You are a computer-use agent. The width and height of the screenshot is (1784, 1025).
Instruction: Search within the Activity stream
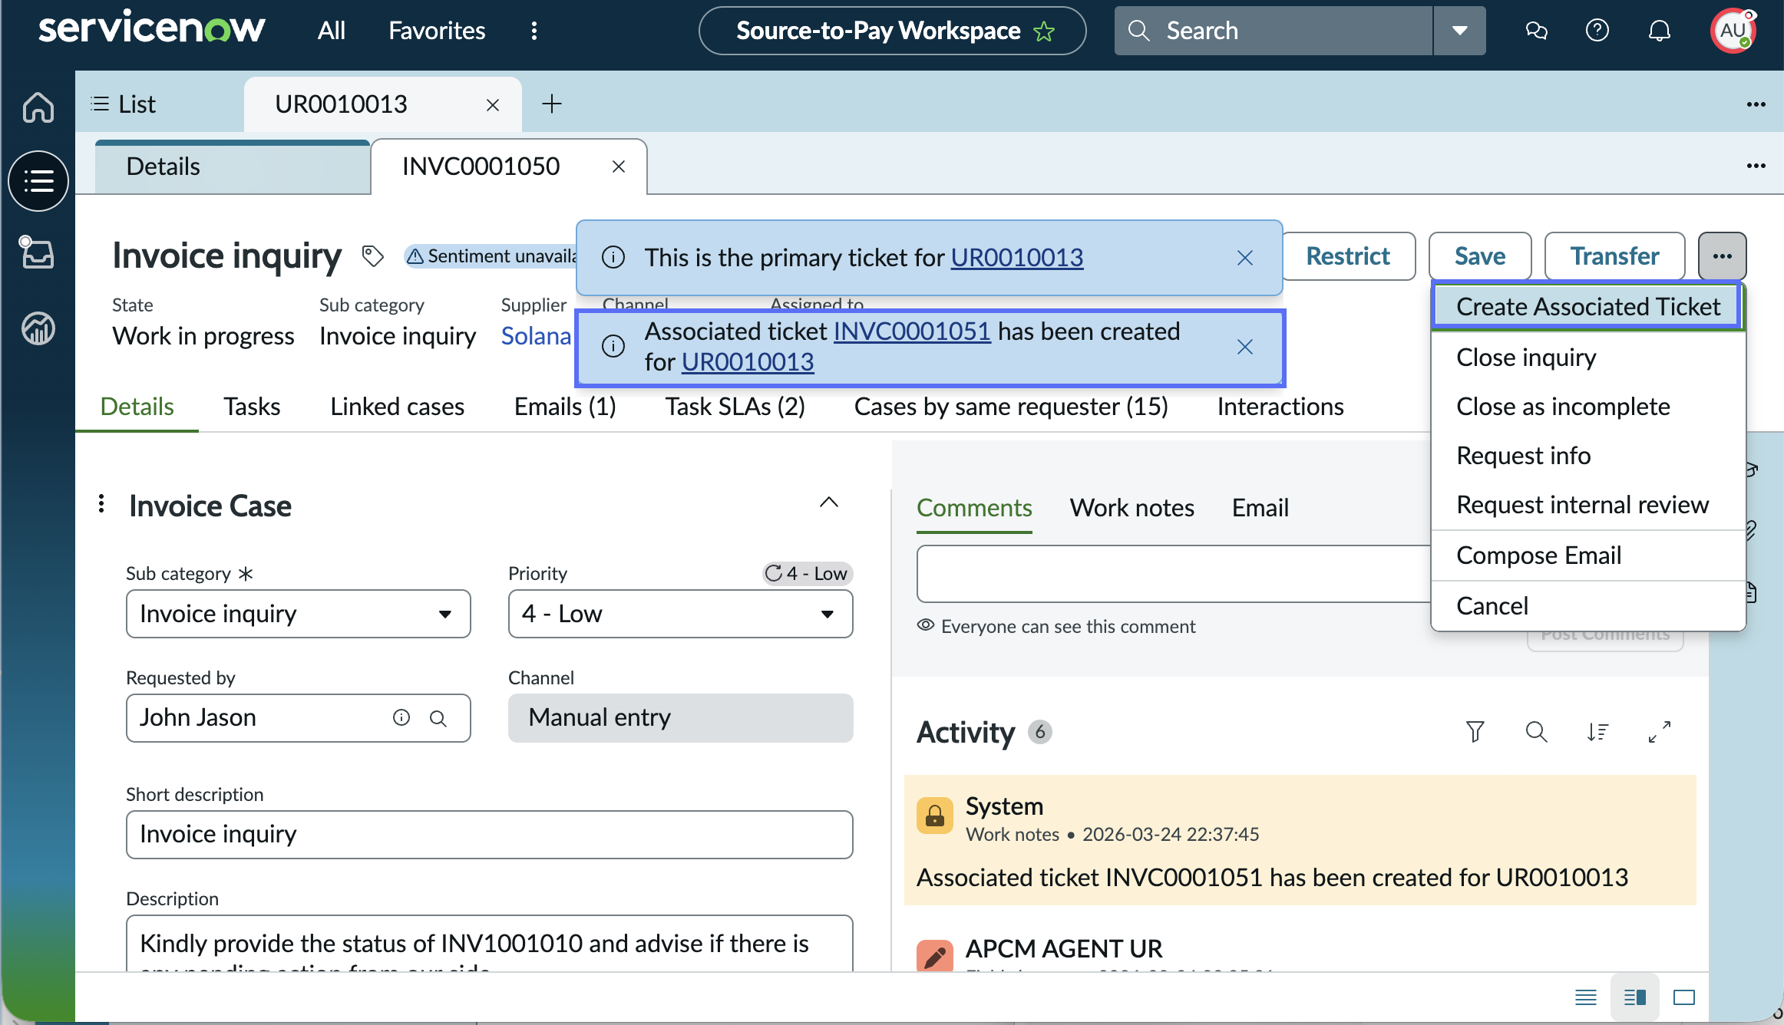pos(1536,732)
